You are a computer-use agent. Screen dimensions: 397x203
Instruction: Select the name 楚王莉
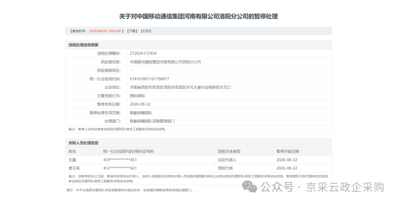[x=74, y=168]
